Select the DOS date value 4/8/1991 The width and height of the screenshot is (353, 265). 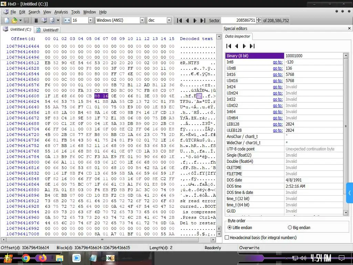(294, 180)
